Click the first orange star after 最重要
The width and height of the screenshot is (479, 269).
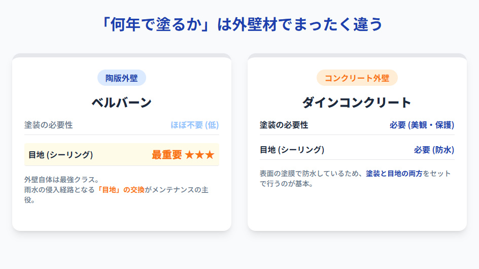click(189, 155)
